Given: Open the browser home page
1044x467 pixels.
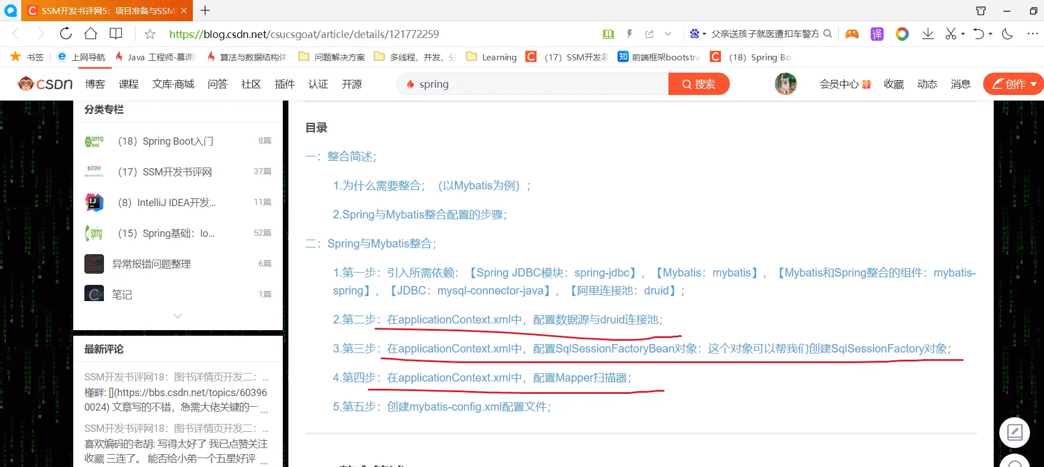Looking at the screenshot, I should pyautogui.click(x=91, y=34).
